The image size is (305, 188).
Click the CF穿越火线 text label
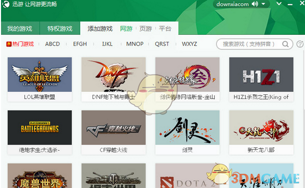tap(113, 150)
